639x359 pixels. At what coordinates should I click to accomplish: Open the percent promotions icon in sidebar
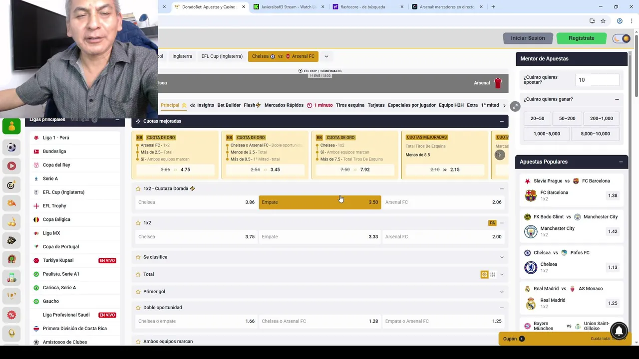point(11,315)
